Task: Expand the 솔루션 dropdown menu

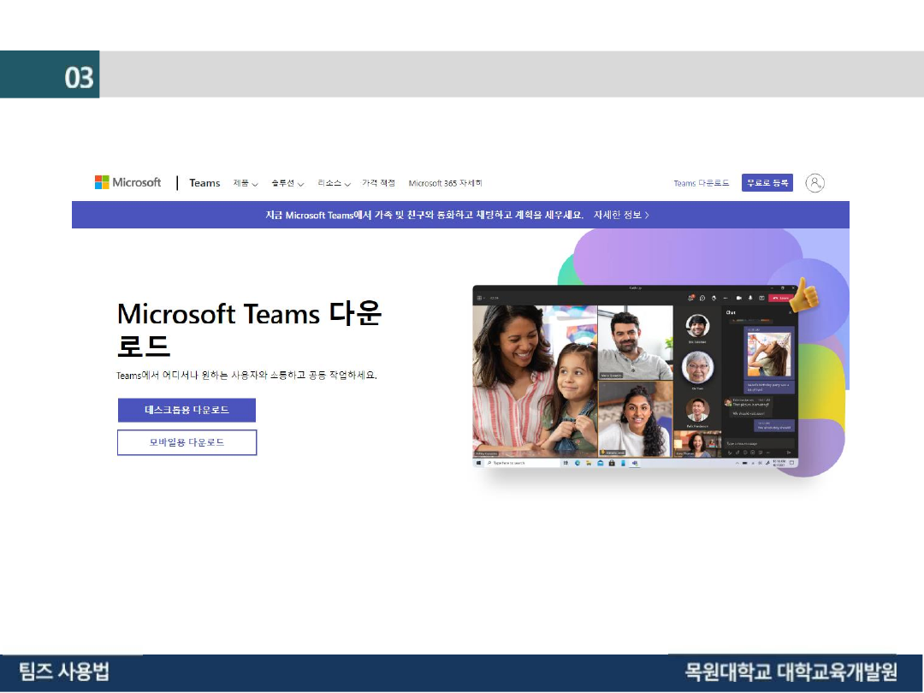Action: point(287,183)
